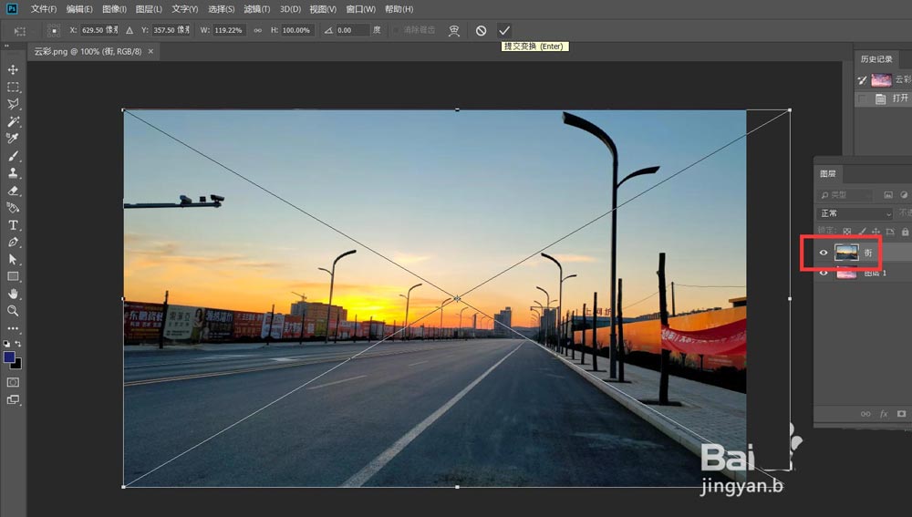Click the X position field

pyautogui.click(x=99, y=30)
